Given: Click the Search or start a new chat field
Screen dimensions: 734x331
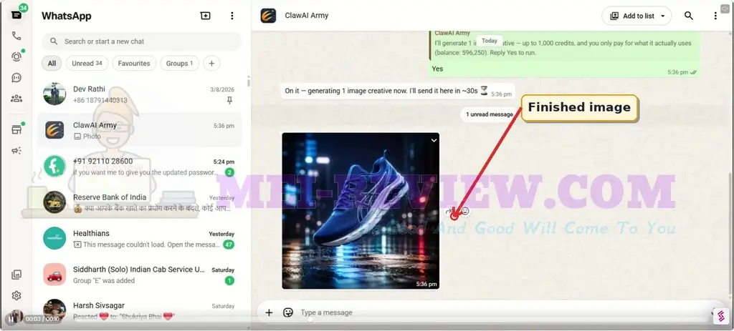Looking at the screenshot, I should tap(142, 41).
